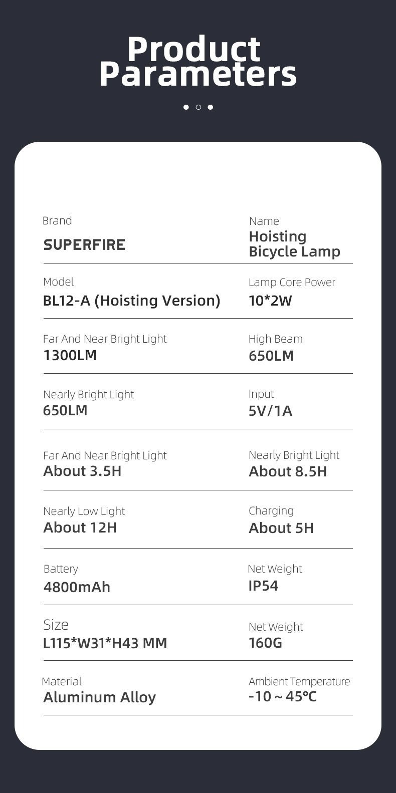Click the hollow middle dot under the title
The width and height of the screenshot is (396, 793).
pos(198,107)
